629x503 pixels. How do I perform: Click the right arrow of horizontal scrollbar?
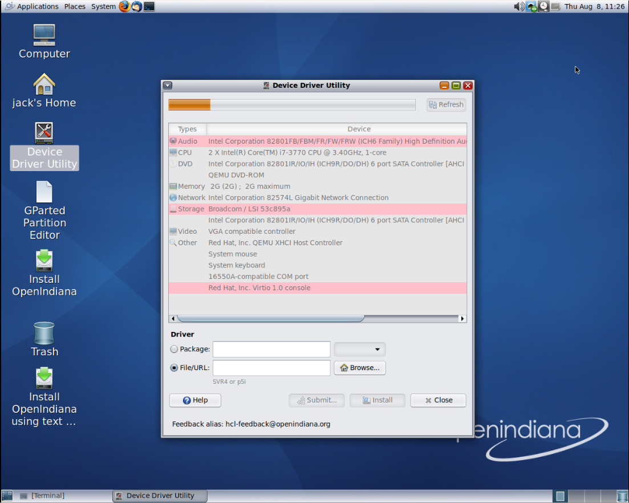tap(462, 319)
